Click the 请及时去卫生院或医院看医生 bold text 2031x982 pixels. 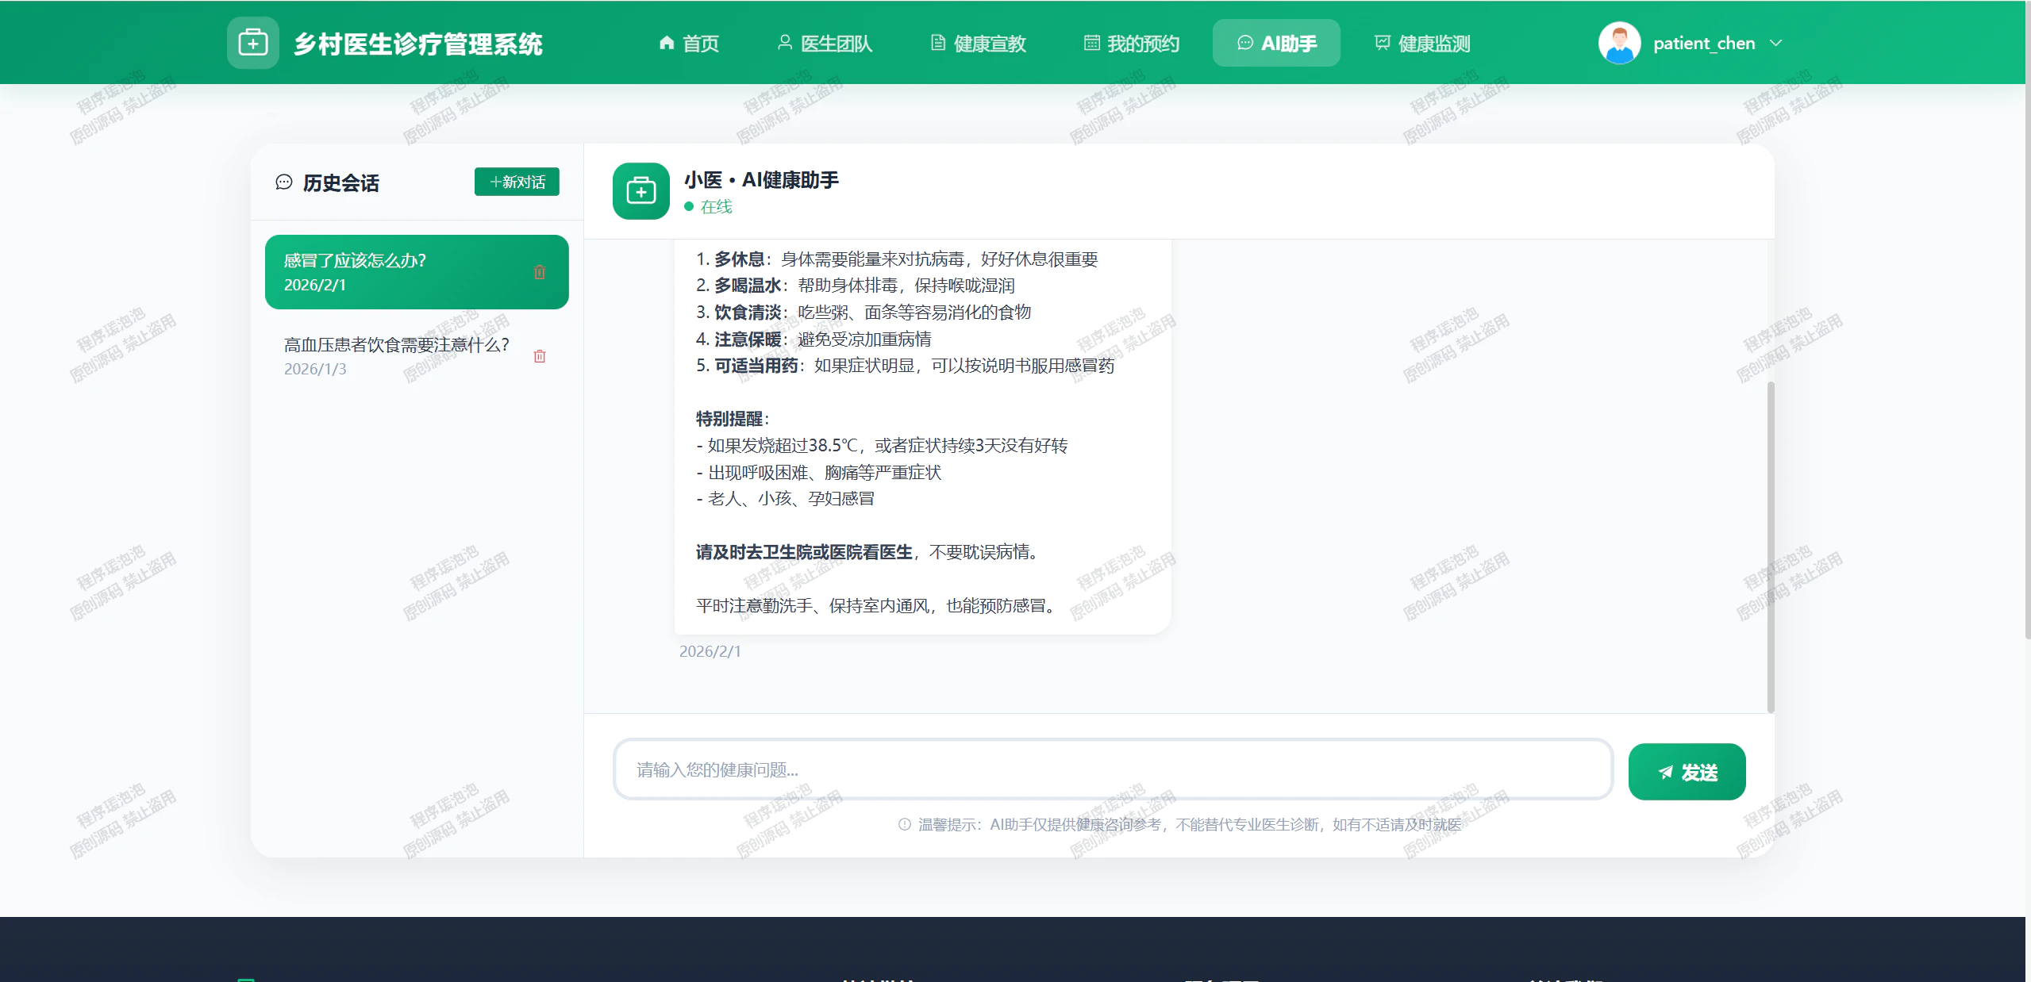pos(804,552)
